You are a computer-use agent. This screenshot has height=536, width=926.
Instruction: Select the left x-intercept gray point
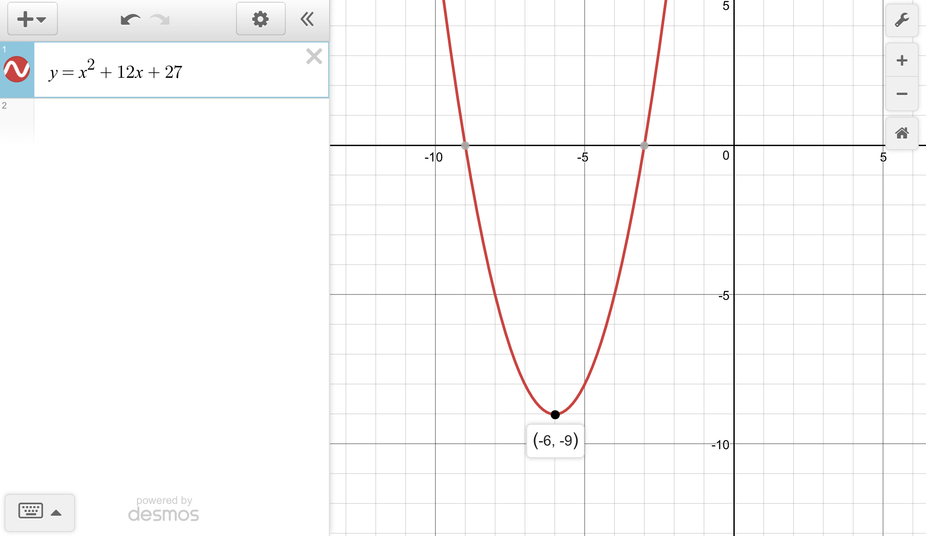pyautogui.click(x=465, y=146)
